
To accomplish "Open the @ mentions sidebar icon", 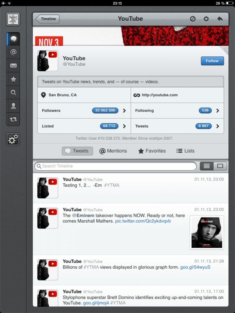I will (13, 52).
